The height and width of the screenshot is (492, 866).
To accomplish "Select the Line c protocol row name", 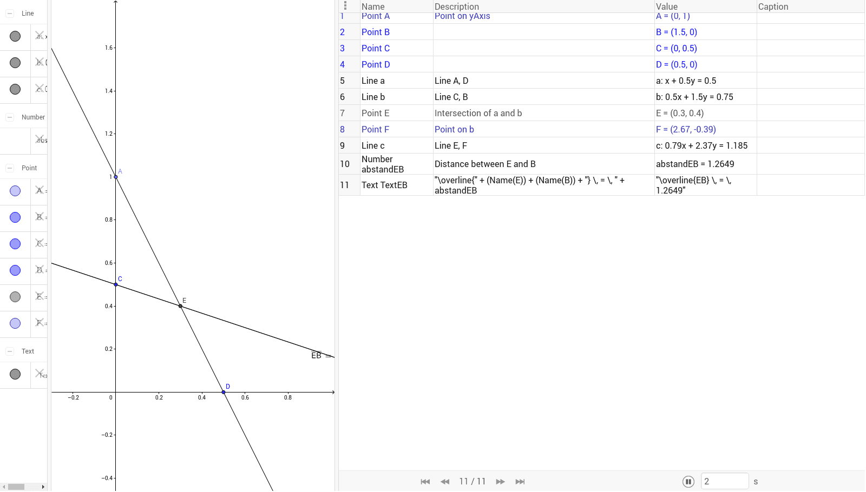I will (373, 145).
